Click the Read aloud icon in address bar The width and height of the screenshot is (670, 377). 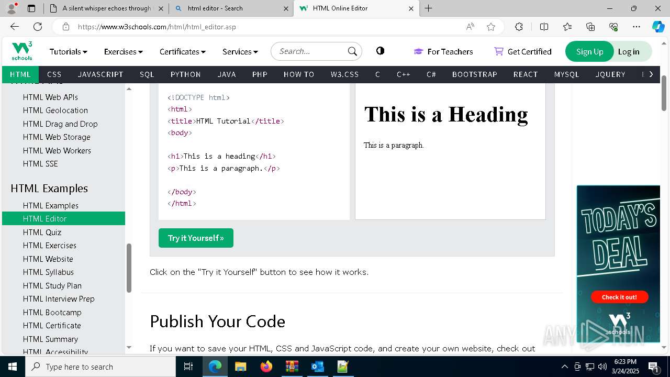470,27
